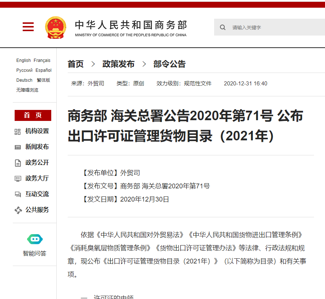Open the 智能问答 robot assistant
This screenshot has width=325, height=299.
[x=35, y=240]
